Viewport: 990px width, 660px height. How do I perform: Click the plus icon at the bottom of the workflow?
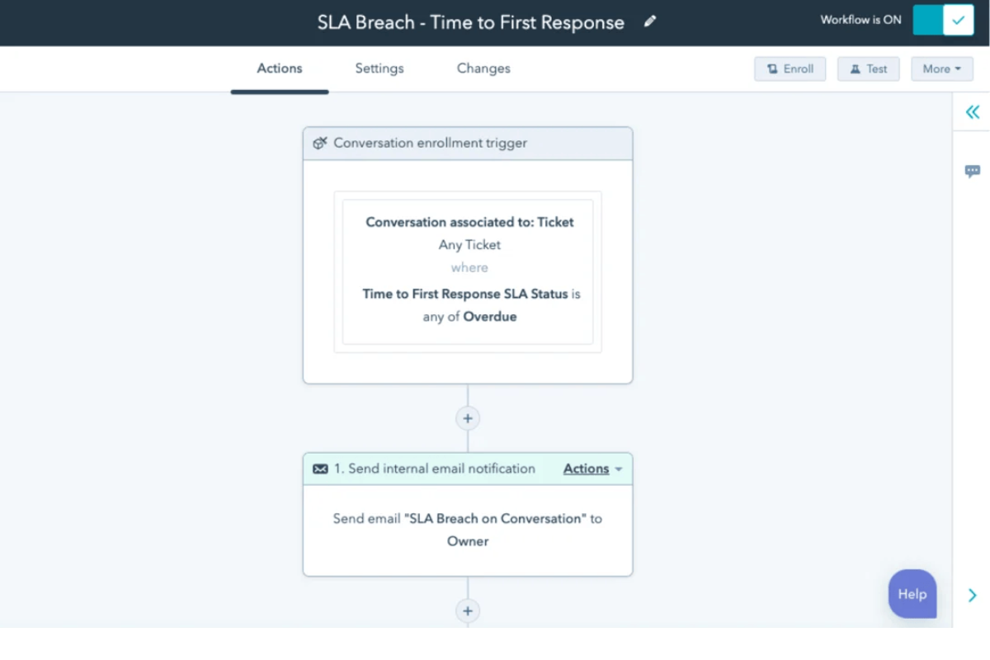[468, 610]
